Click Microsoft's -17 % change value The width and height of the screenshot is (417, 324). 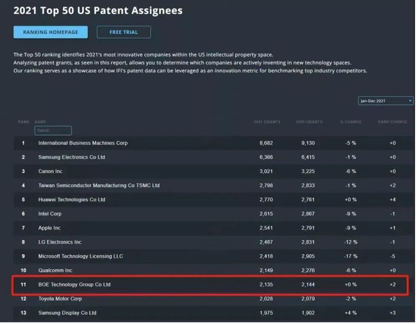tap(350, 256)
